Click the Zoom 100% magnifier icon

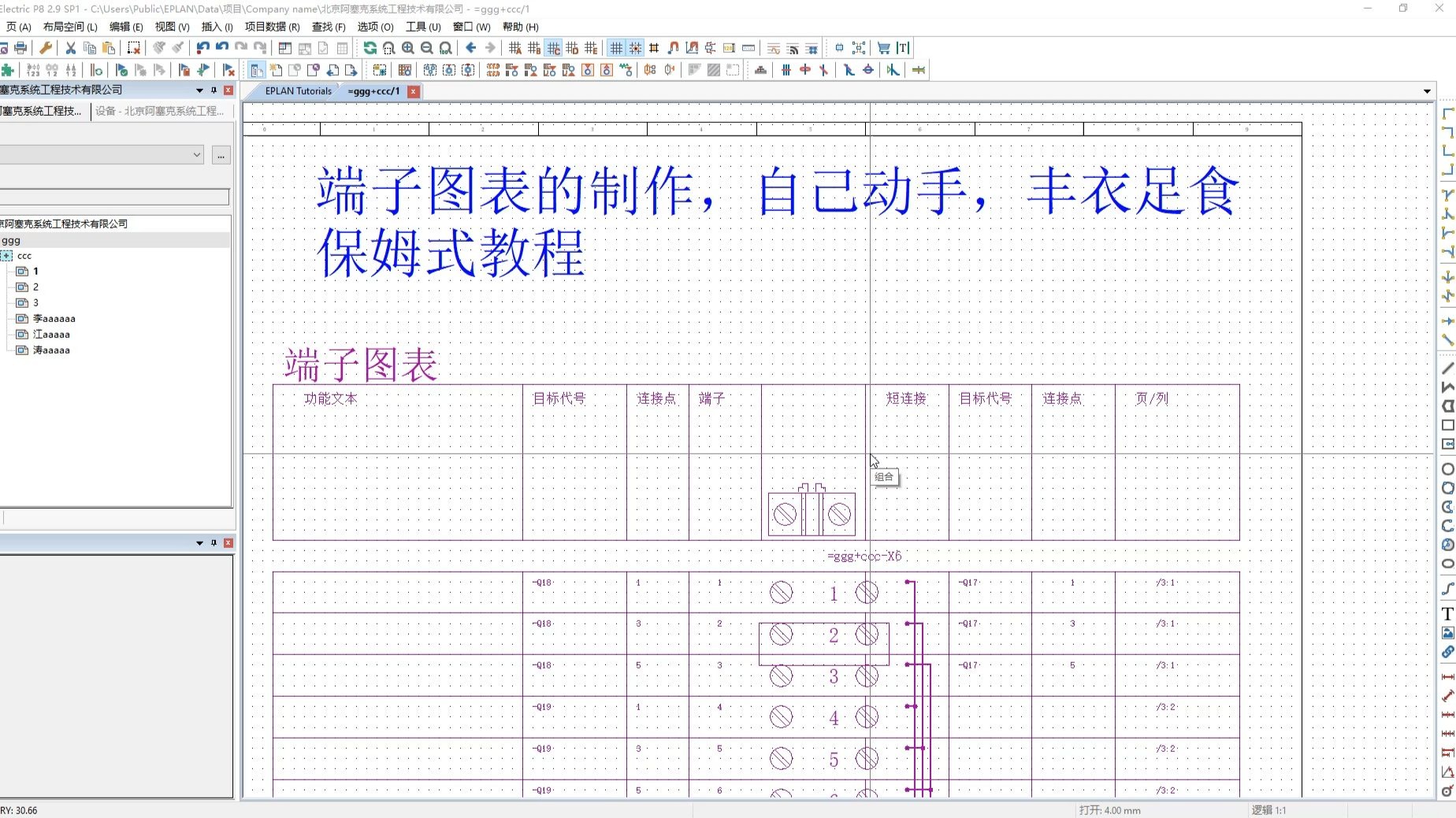(446, 47)
